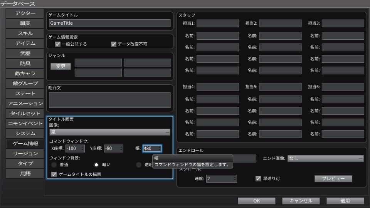Uncheck the 早送り可 option
The width and height of the screenshot is (370, 208).
(x=259, y=179)
